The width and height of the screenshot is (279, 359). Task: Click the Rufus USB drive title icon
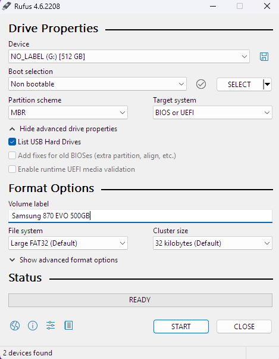point(6,6)
